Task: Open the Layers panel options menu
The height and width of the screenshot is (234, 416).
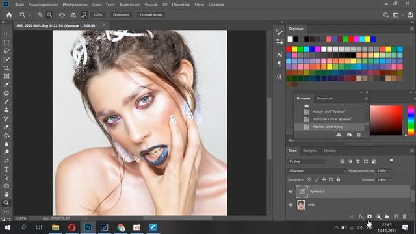Action: coord(412,151)
